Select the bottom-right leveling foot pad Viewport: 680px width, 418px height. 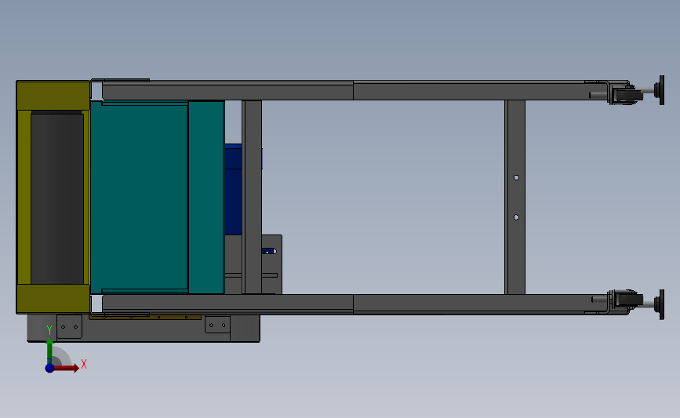click(662, 304)
